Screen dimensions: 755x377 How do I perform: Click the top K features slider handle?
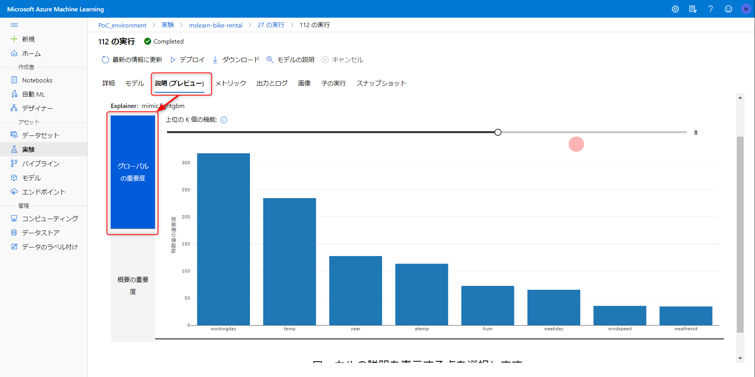[x=498, y=132]
